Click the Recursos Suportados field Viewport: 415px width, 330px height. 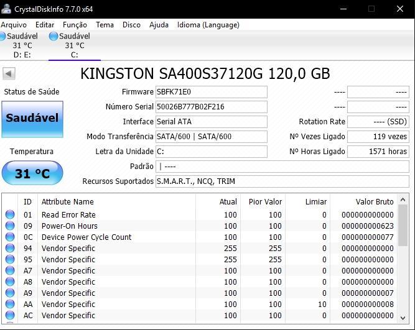[282, 181]
